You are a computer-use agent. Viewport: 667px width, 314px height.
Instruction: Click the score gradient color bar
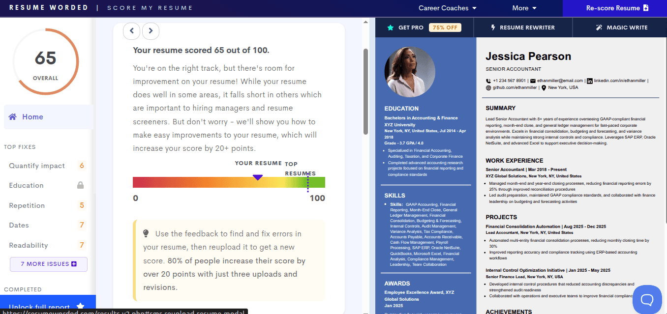click(229, 182)
